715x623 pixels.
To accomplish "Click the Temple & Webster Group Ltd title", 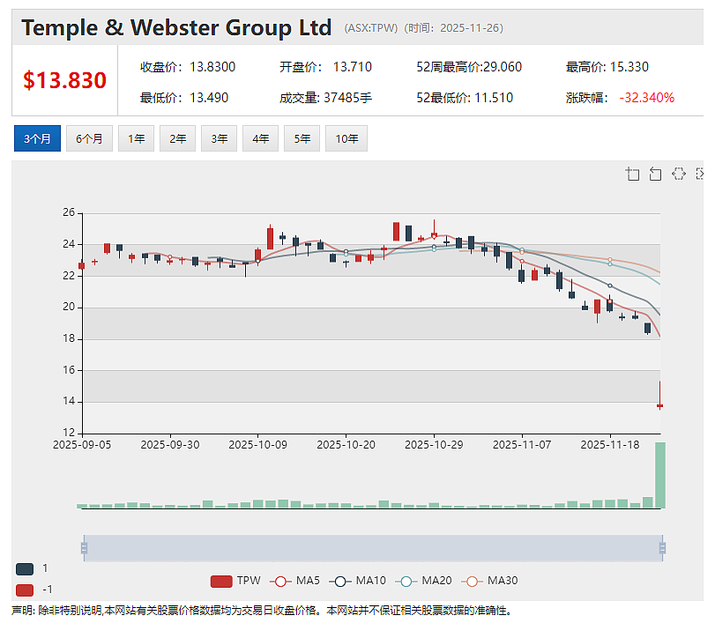I will 176,27.
